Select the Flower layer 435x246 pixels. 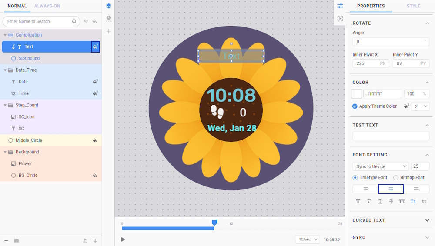pyautogui.click(x=25, y=164)
